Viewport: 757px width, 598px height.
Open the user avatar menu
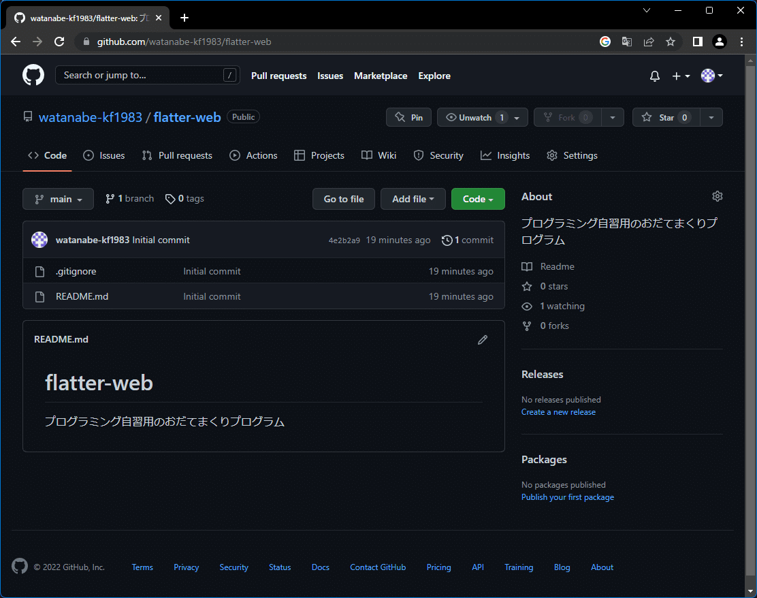(x=711, y=76)
